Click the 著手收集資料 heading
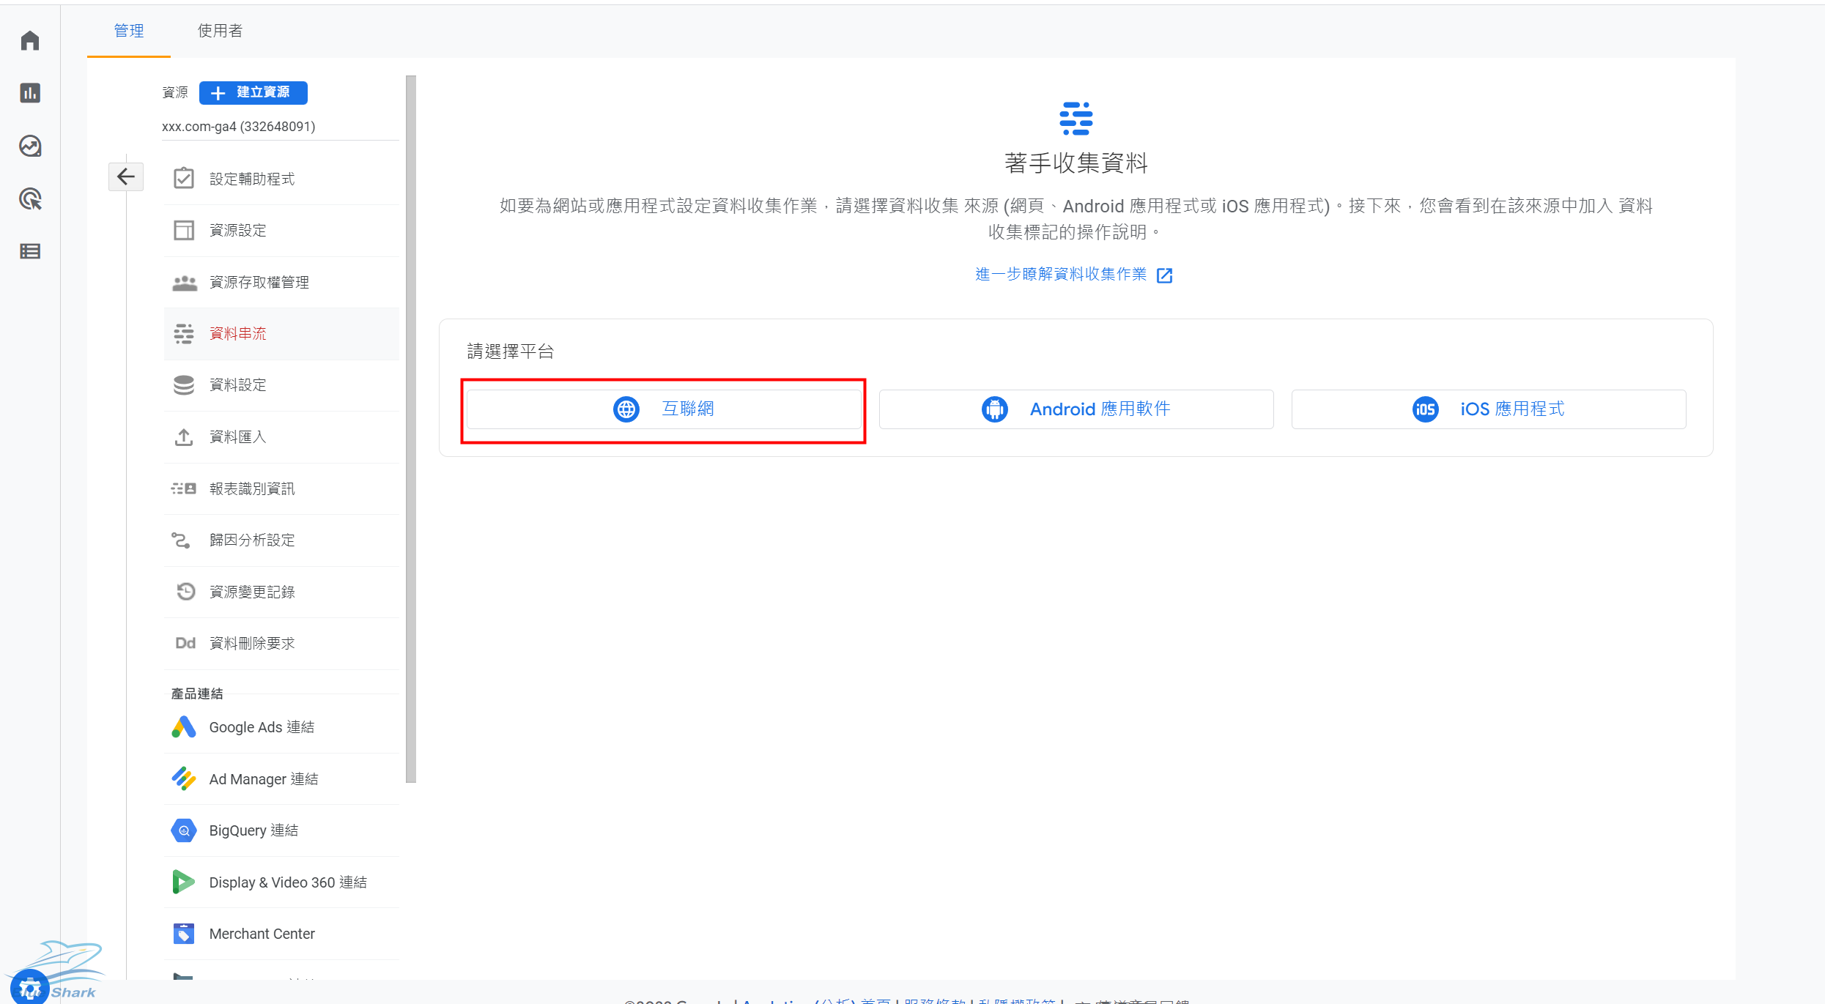 (x=1076, y=163)
